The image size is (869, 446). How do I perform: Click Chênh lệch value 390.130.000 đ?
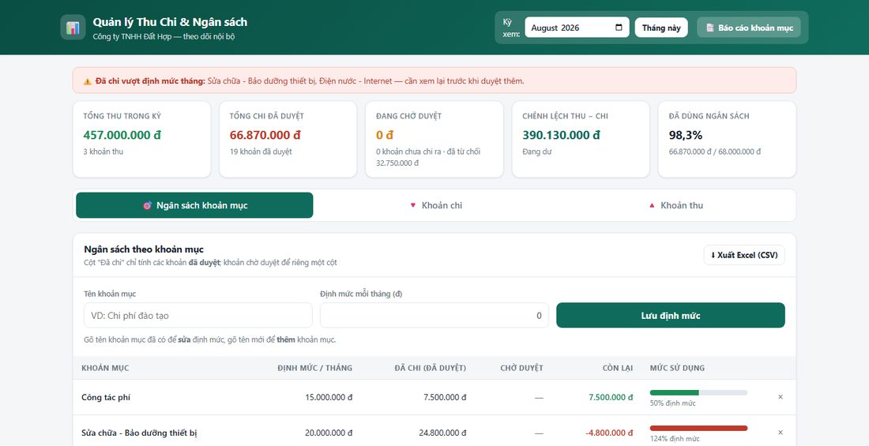click(x=562, y=135)
